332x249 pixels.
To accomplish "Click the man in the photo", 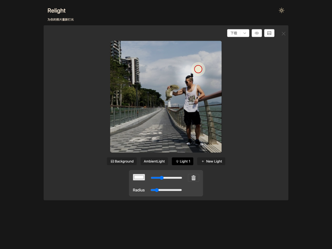I will [x=191, y=110].
